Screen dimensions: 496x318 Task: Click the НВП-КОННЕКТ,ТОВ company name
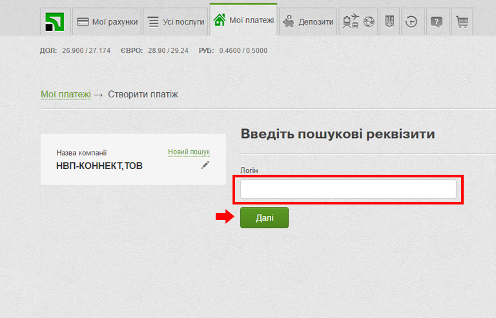[x=99, y=166]
